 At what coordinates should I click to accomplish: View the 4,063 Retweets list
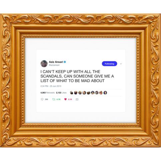tap(48, 93)
